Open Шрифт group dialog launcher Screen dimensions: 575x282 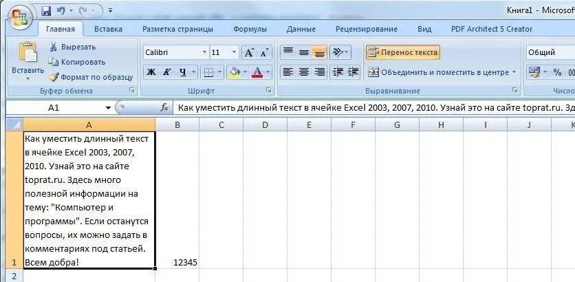269,90
